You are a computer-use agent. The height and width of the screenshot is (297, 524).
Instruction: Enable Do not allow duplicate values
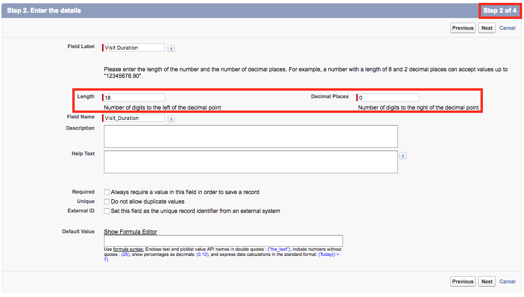107,202
